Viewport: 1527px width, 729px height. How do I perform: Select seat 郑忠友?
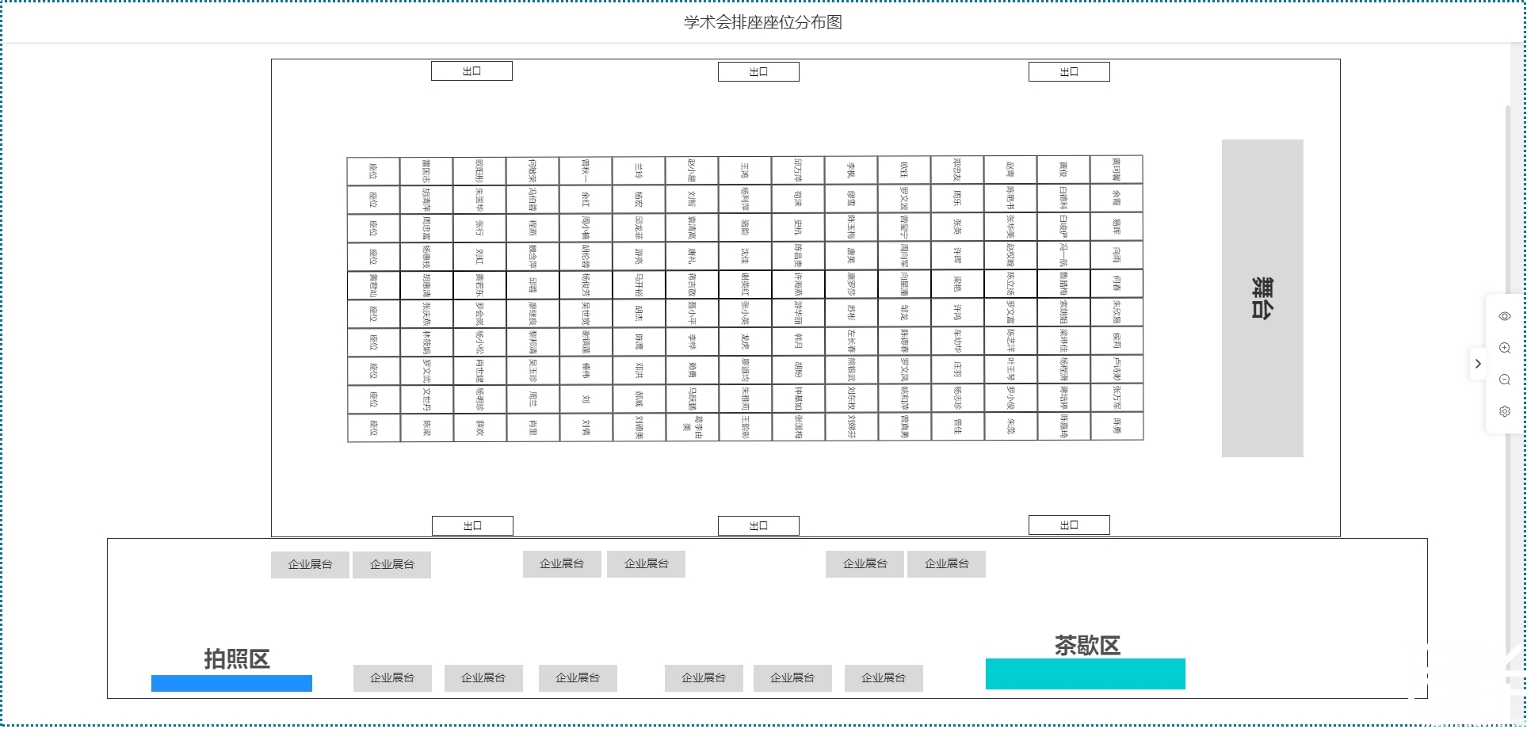pyautogui.click(x=957, y=170)
